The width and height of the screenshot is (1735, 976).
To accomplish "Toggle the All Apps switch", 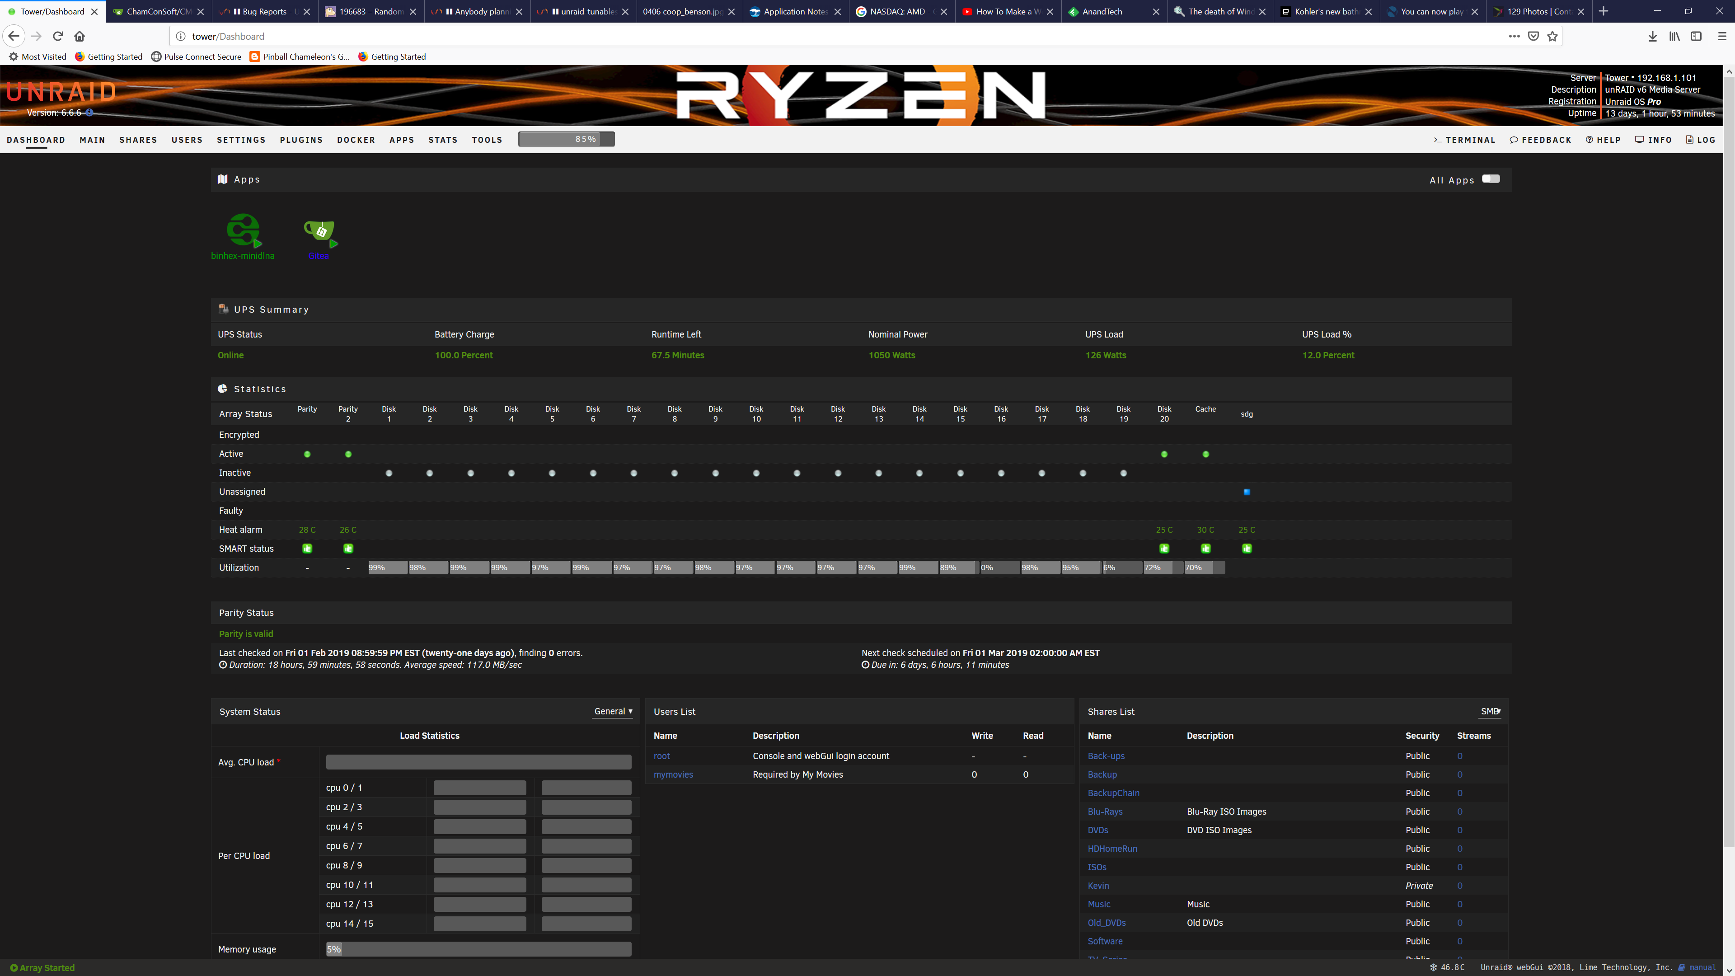I will pos(1491,179).
